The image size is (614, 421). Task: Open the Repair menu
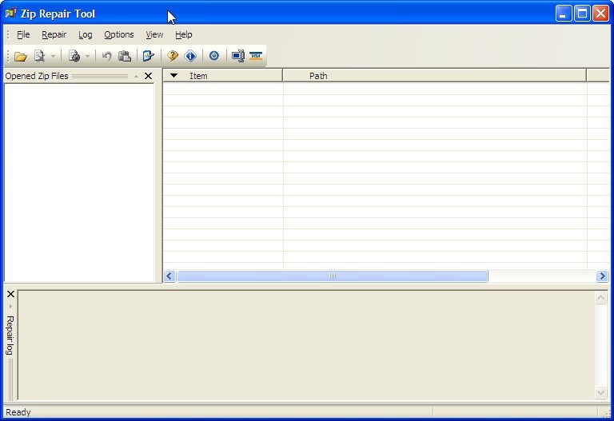pyautogui.click(x=54, y=34)
